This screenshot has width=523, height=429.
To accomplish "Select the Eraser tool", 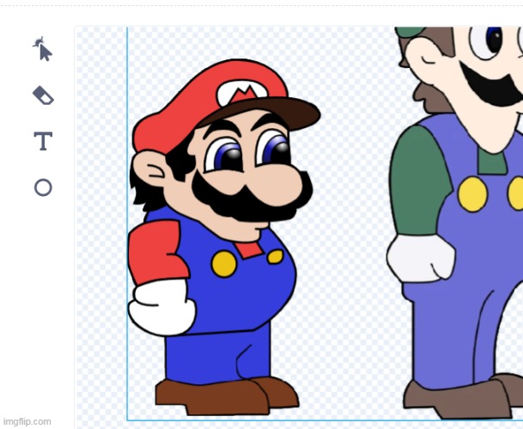I will point(43,95).
